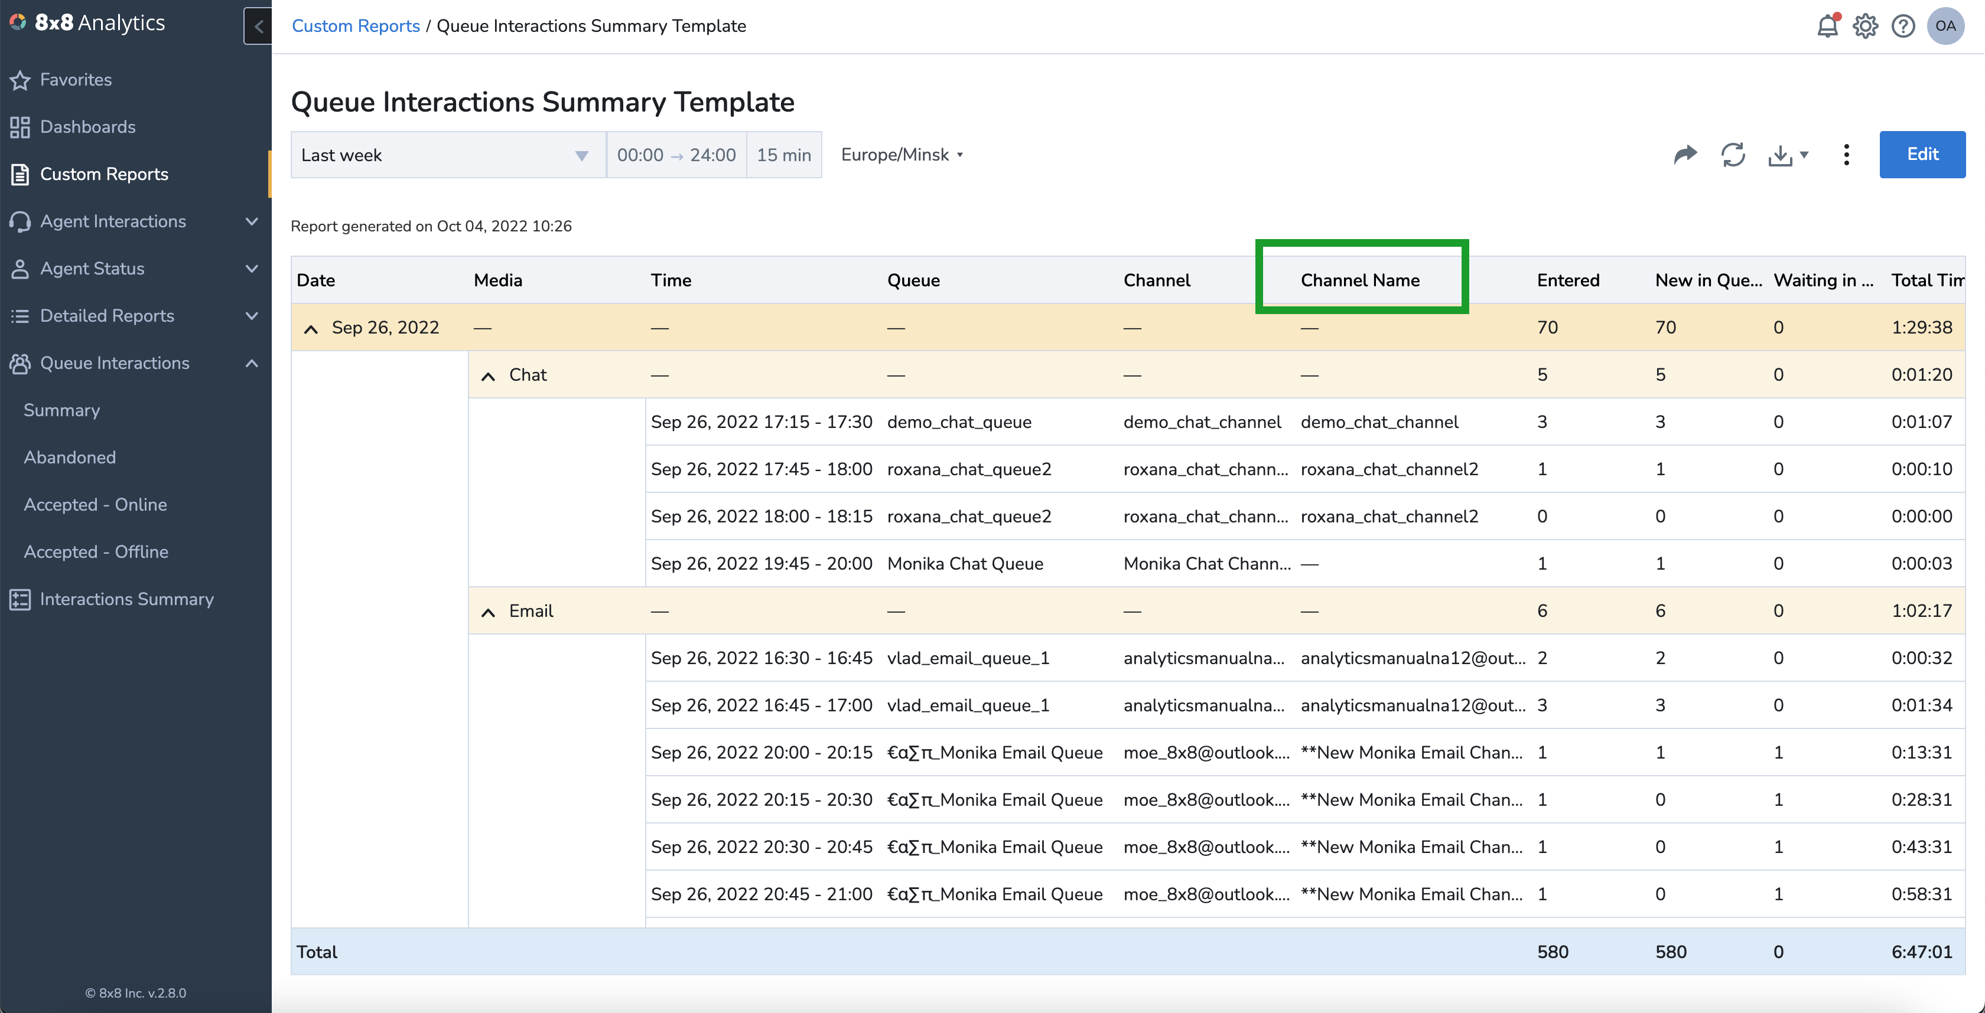This screenshot has width=1985, height=1013.
Task: Open the download report menu
Action: pos(1788,155)
